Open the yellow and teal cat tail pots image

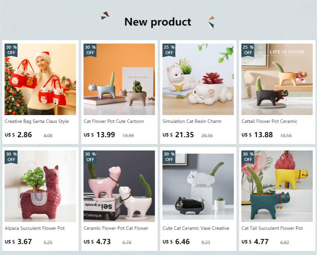[277, 186]
